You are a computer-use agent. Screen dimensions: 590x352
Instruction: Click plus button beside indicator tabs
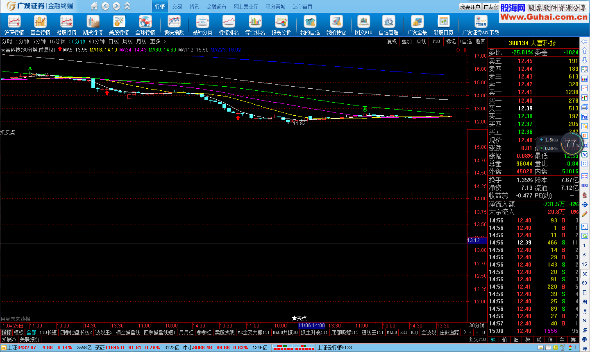[470, 332]
